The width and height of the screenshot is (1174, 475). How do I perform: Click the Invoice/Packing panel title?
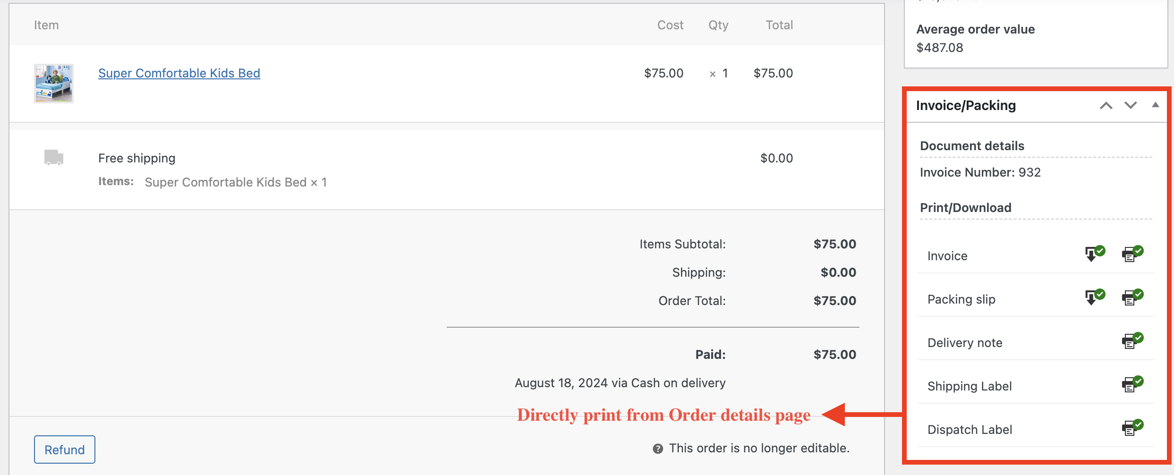pos(966,105)
